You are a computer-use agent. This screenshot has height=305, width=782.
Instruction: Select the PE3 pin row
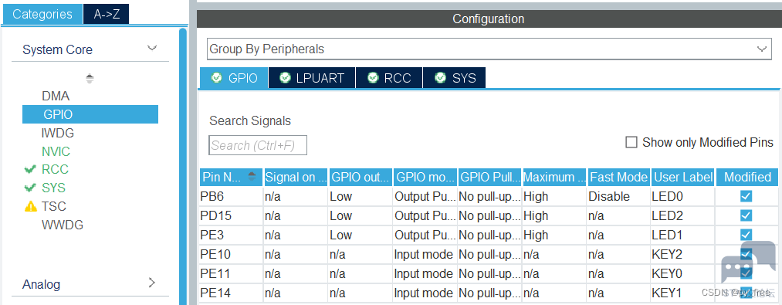[x=489, y=235]
